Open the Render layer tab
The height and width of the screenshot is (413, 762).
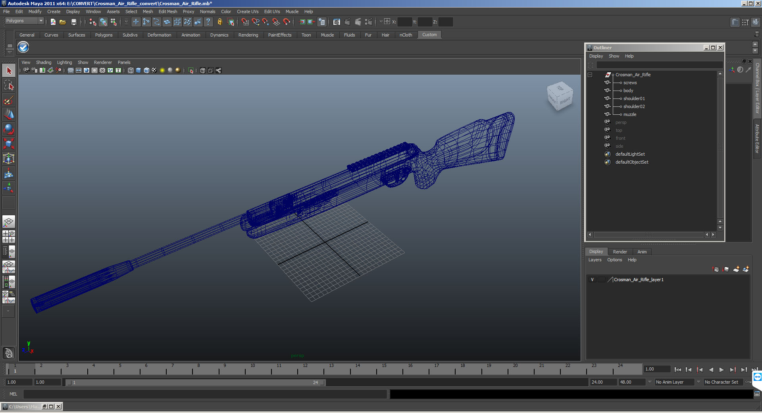(620, 252)
